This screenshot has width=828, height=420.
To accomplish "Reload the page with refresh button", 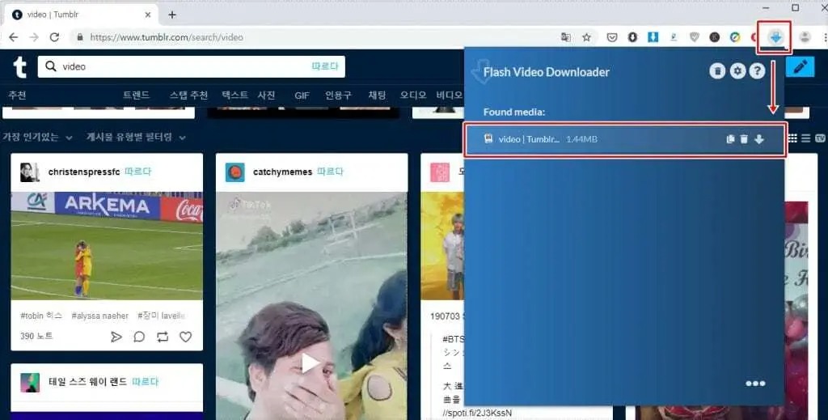I will coord(54,37).
